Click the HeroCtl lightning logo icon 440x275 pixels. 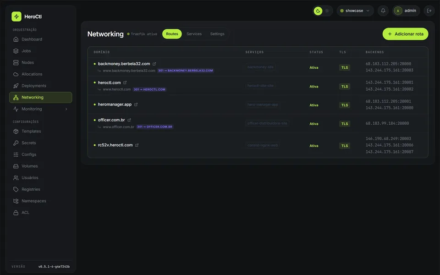(16, 16)
